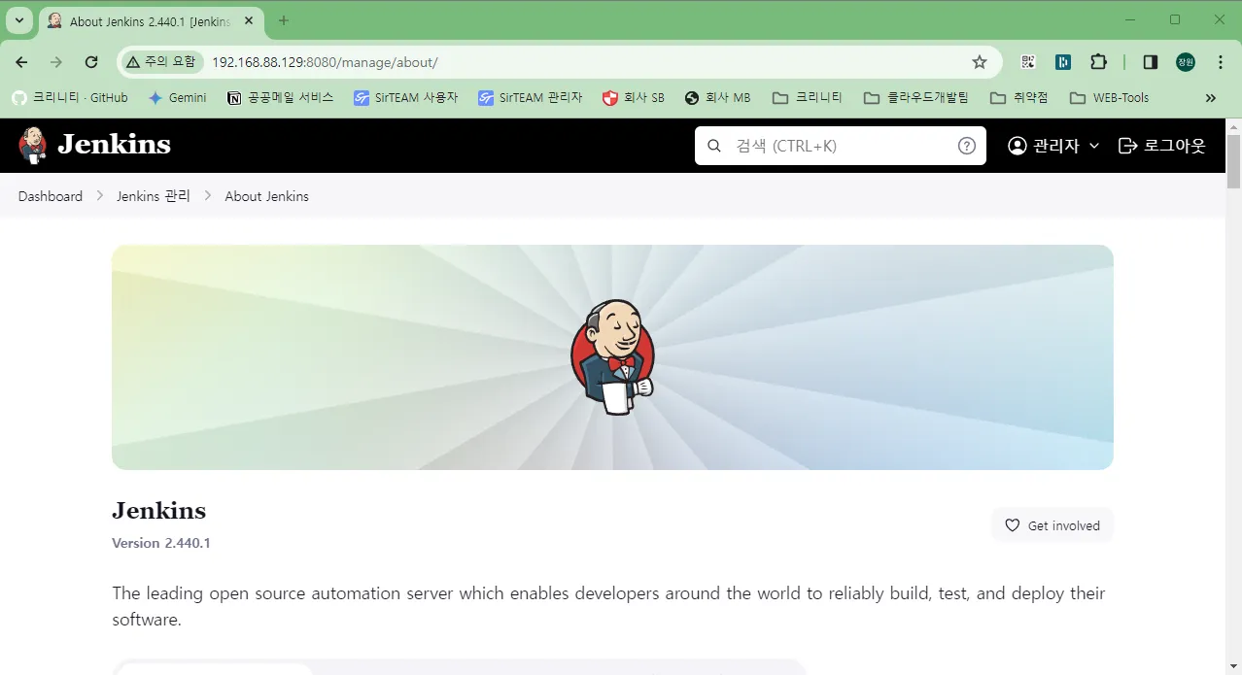Click the Jenkins mascot banner image
This screenshot has width=1242, height=675.
click(x=612, y=357)
